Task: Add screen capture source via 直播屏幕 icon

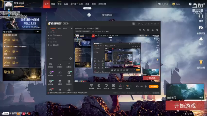Action: pyautogui.click(x=91, y=87)
